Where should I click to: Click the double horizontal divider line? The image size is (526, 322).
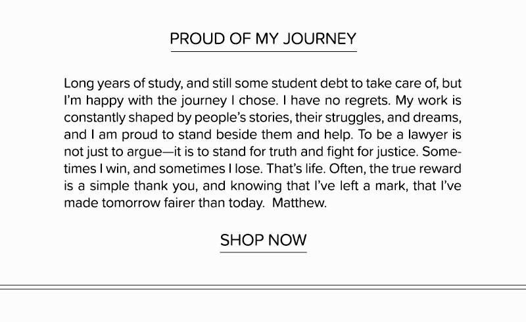(263, 287)
